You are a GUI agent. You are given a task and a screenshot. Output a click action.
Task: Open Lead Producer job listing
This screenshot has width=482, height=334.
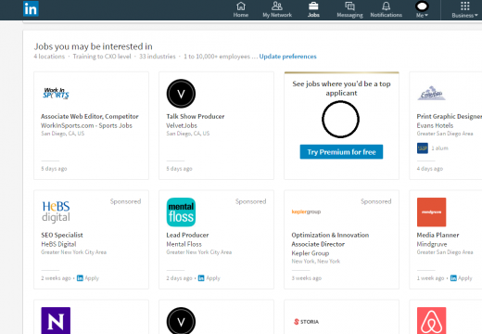click(x=187, y=235)
